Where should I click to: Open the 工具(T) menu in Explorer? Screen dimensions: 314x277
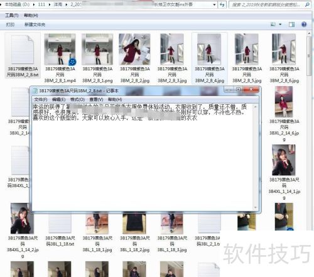click(x=11, y=15)
